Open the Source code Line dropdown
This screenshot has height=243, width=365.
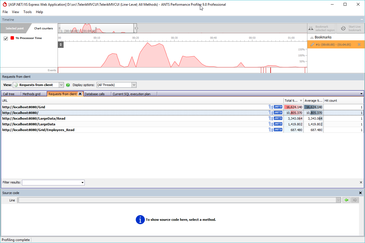[x=338, y=200]
